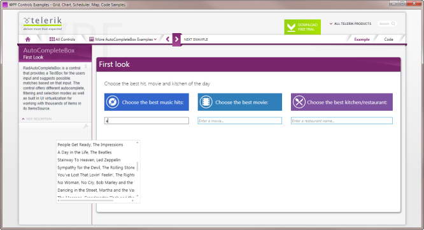Go to the Home icon
This screenshot has height=230, width=424.
click(27, 40)
